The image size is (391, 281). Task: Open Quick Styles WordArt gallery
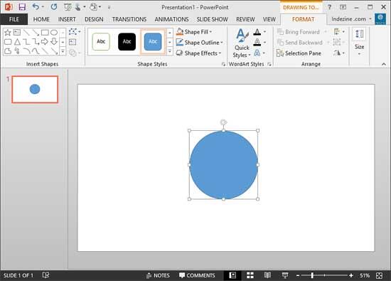click(242, 43)
